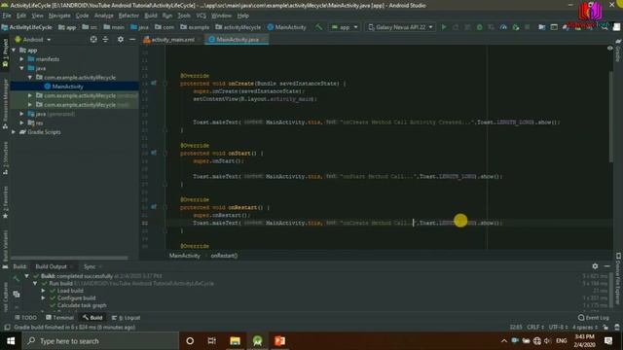Open Cortana circle icon on taskbar
This screenshot has width=623, height=350.
(190, 341)
